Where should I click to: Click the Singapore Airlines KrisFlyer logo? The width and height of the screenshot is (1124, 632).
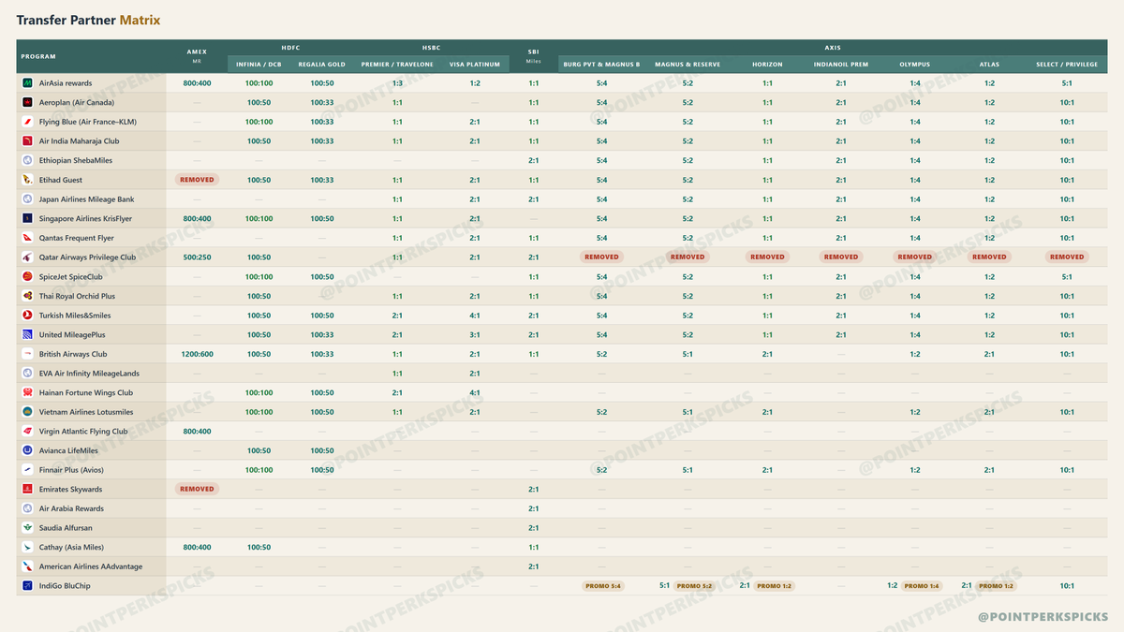point(28,218)
